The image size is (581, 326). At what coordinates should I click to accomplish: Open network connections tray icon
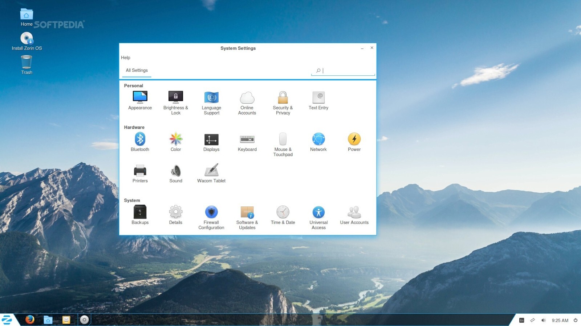[533, 320]
